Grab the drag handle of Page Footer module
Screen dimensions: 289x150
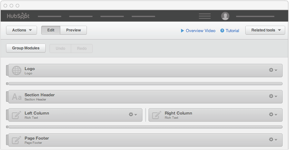7,140
